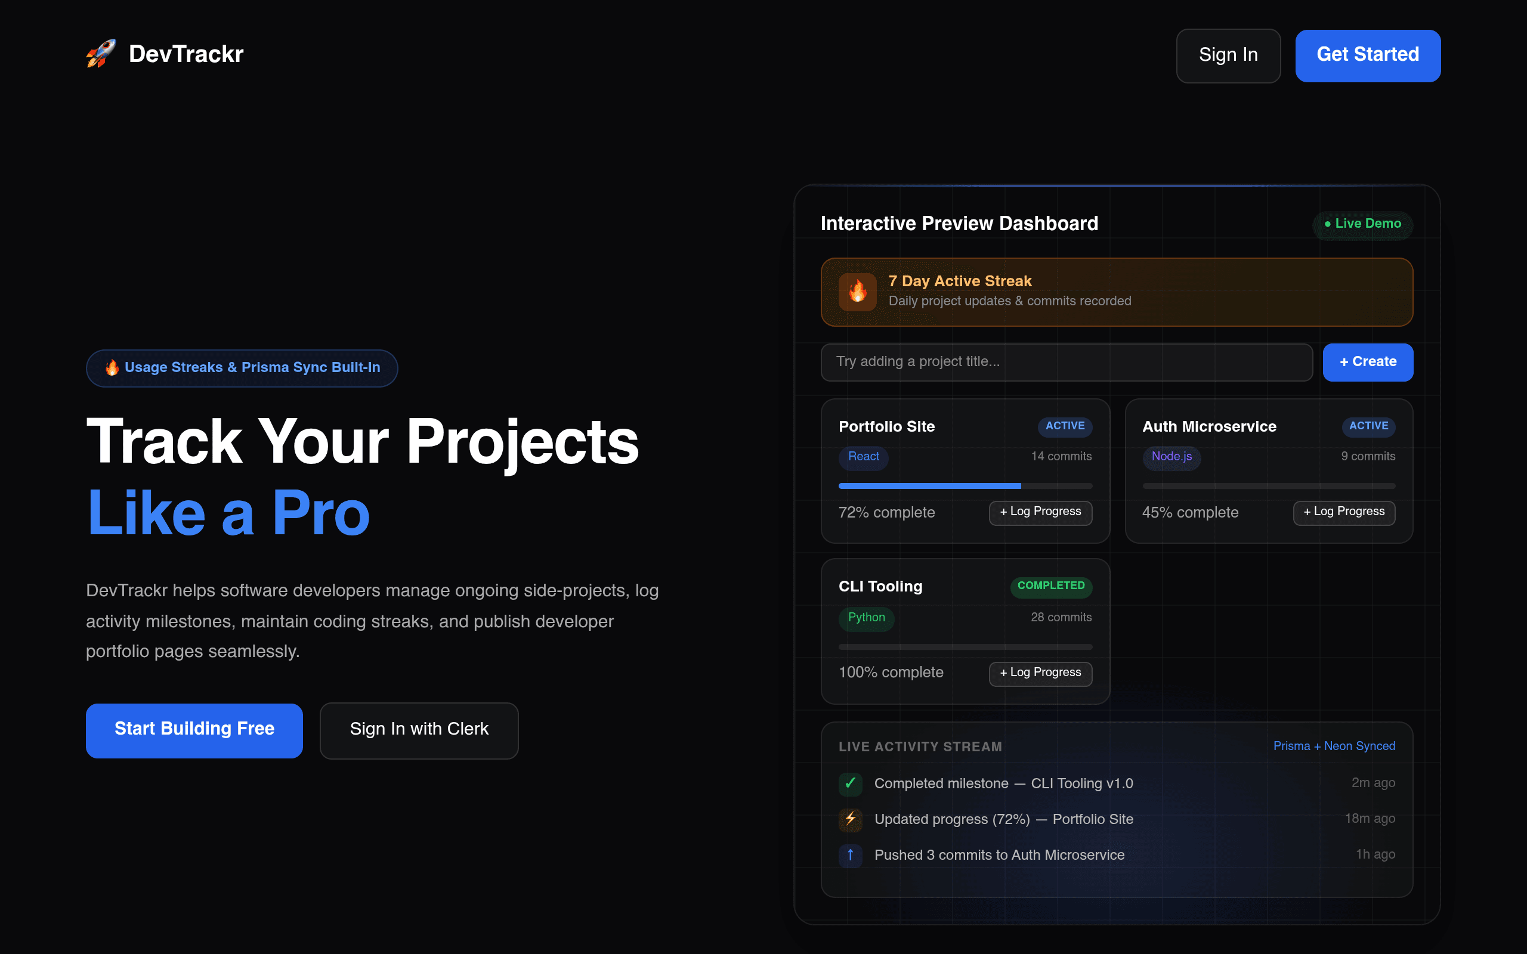Click the rocket logo icon
Screen dimensions: 1527x954
101,54
